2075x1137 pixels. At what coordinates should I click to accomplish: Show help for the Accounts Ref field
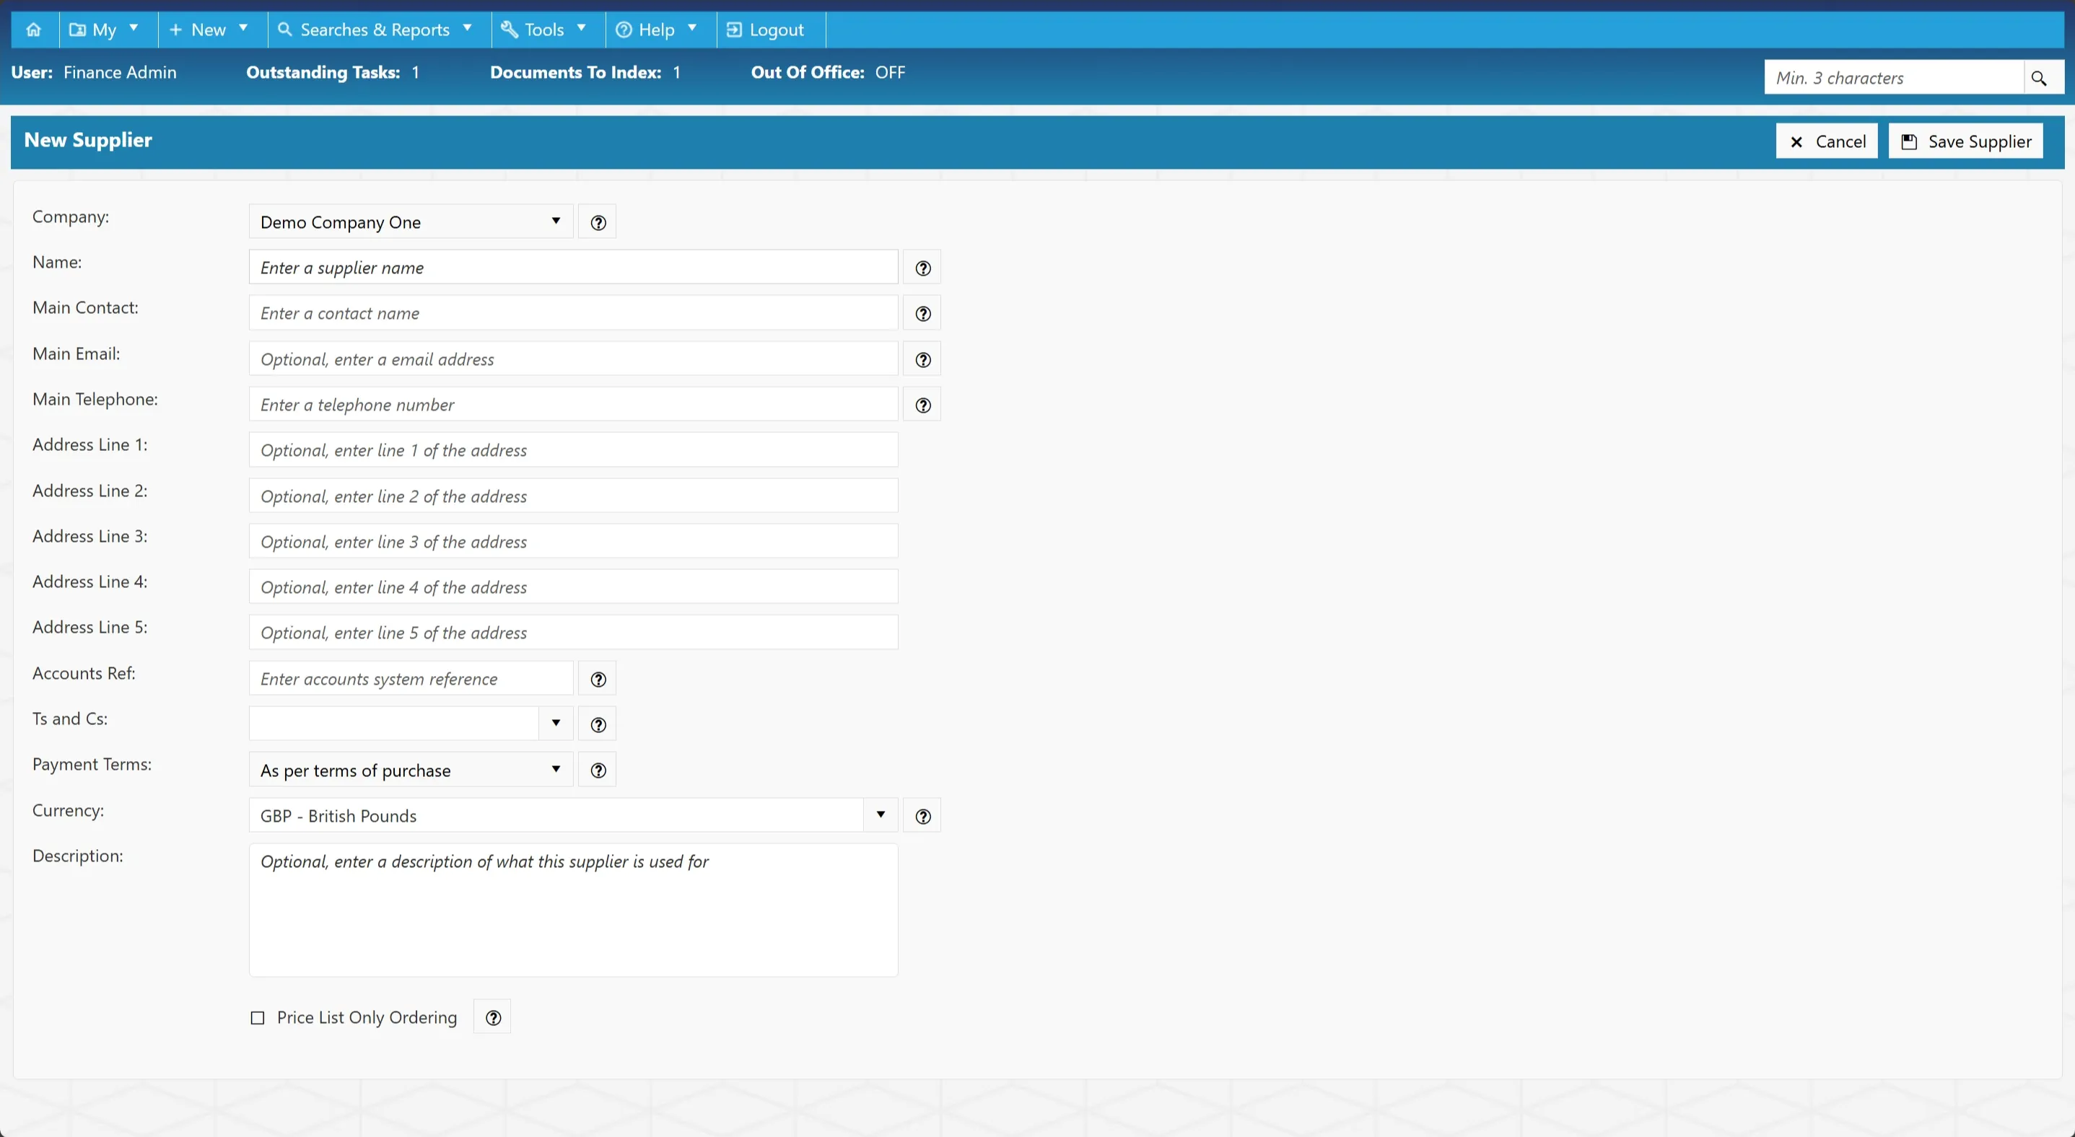coord(598,680)
